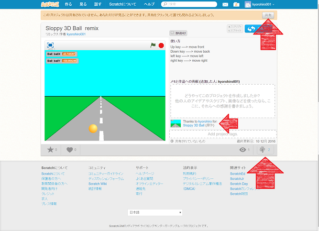The height and width of the screenshot is (231, 319).
Task: Open footer link ScratchEd
Action: coord(237,174)
